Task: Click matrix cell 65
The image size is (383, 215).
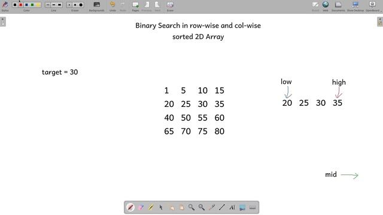Action: [x=169, y=131]
